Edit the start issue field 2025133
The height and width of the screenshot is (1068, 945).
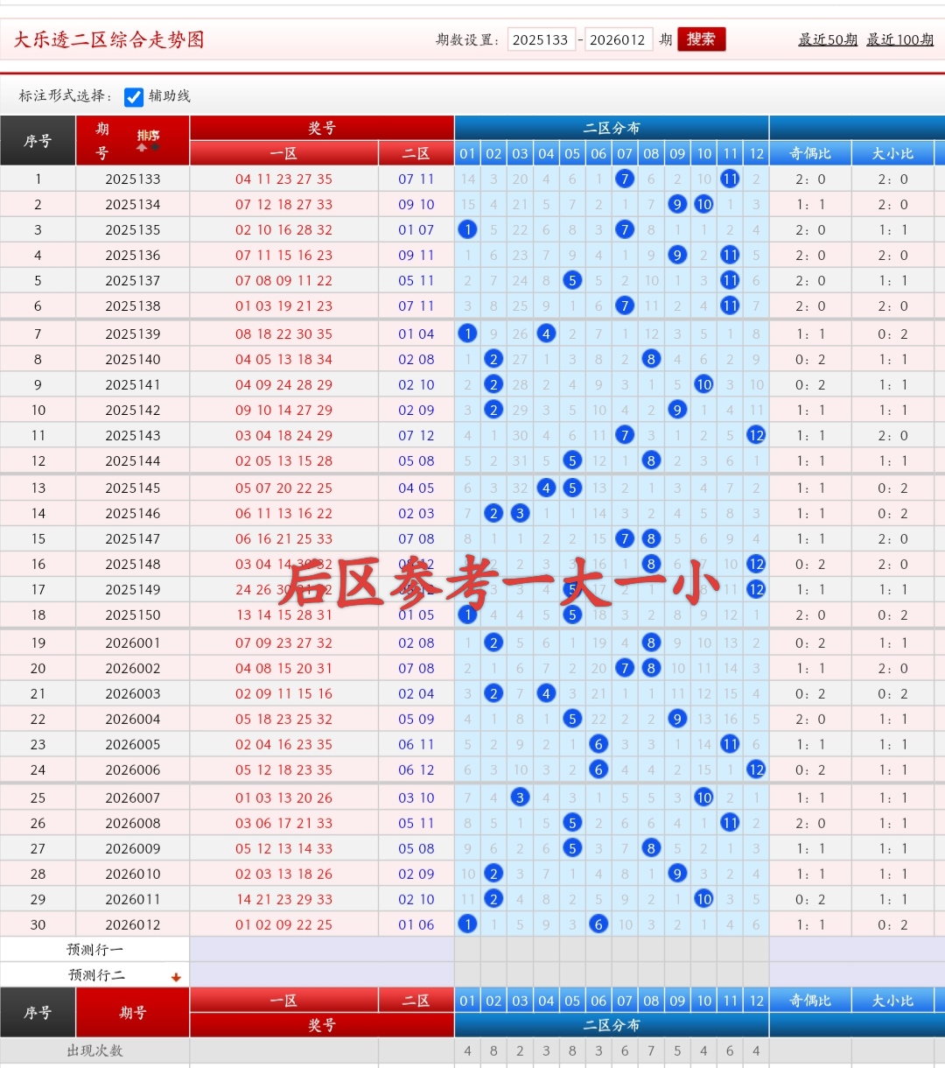(x=541, y=40)
